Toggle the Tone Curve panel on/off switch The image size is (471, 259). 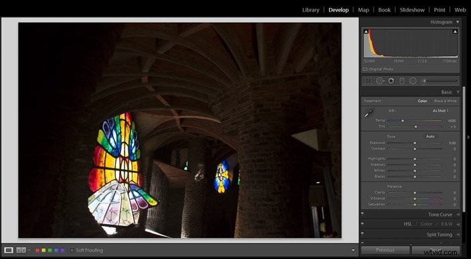pos(363,214)
